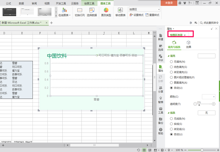Click the history clock icon in status bar
The image size is (220, 152).
(x=138, y=150)
